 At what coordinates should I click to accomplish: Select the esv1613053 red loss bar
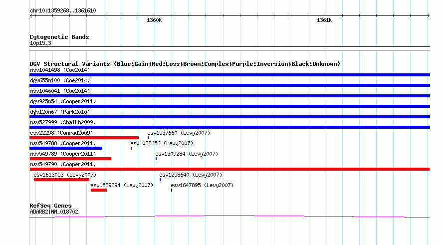[x=61, y=180]
